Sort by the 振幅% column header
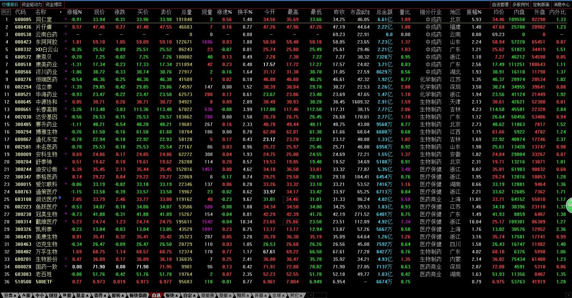The height and width of the screenshot is (298, 572). [x=474, y=12]
